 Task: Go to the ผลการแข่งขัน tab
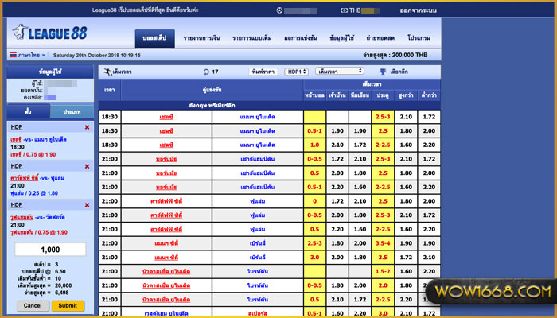point(301,38)
